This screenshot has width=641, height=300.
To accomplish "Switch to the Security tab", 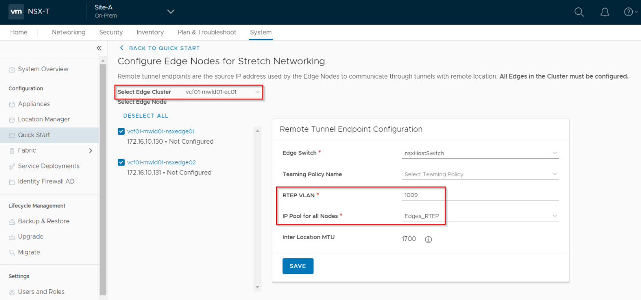I will point(111,33).
